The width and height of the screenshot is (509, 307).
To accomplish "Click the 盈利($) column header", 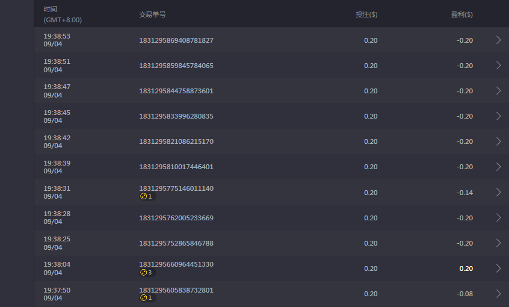I will pos(461,14).
